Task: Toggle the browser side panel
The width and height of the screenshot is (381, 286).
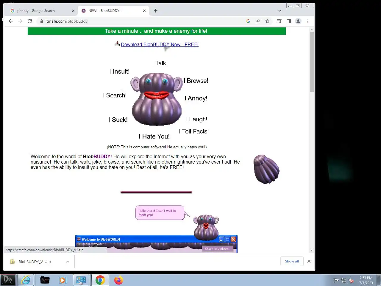Action: point(288,21)
